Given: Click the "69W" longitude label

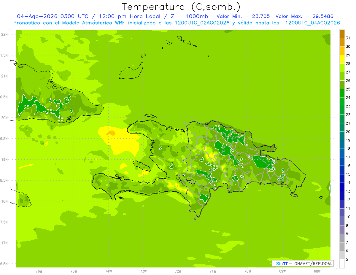Looking at the screenshot, I should coord(282,271).
